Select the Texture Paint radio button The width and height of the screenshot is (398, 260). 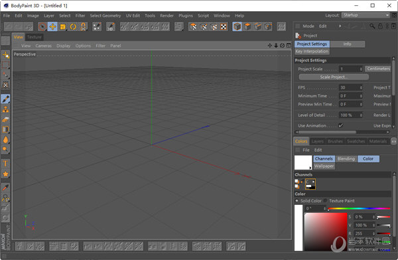[326, 200]
